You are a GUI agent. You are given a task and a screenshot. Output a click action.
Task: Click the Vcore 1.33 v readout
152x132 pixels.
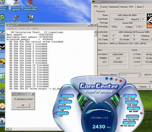[x=67, y=96]
